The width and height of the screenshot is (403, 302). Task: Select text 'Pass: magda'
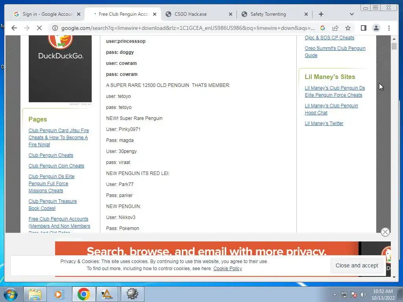(120, 140)
